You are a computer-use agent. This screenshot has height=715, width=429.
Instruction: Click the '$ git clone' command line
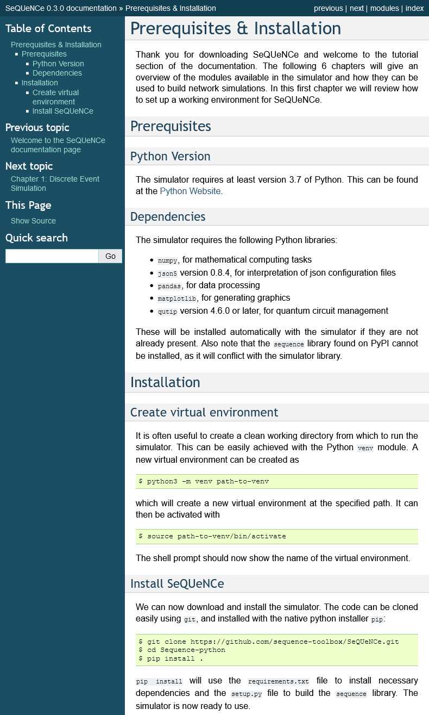pos(269,642)
